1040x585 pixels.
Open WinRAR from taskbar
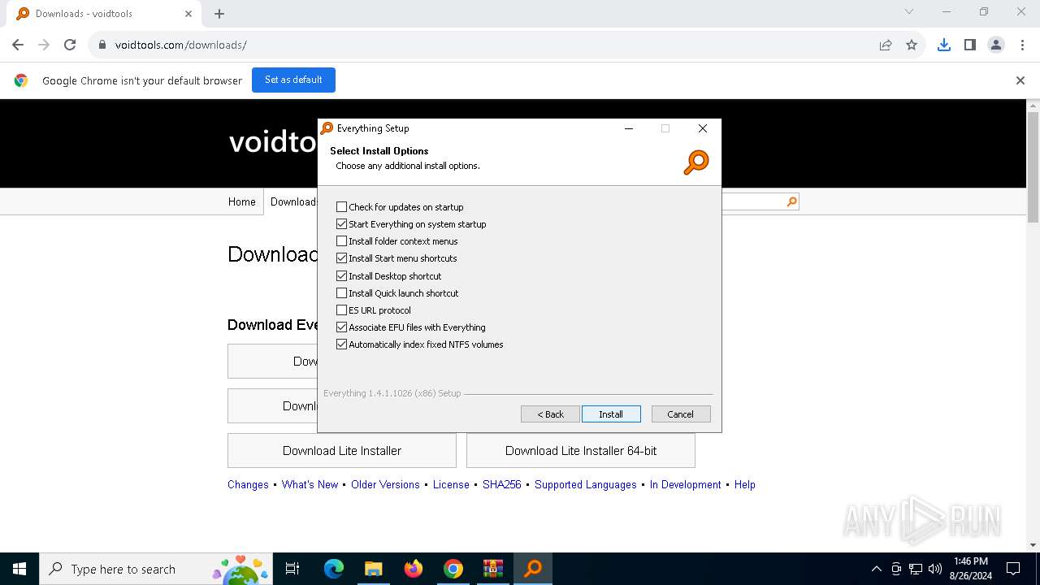click(x=493, y=569)
